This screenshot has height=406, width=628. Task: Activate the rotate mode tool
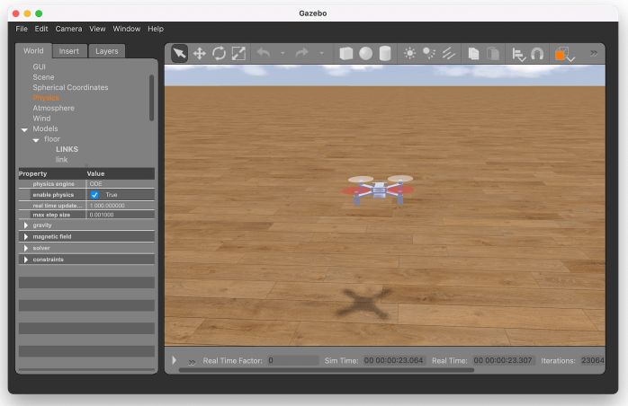[219, 53]
